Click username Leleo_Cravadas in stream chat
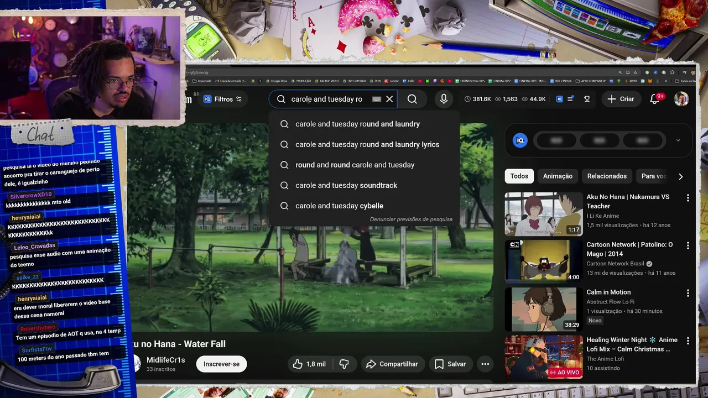 [x=34, y=247]
